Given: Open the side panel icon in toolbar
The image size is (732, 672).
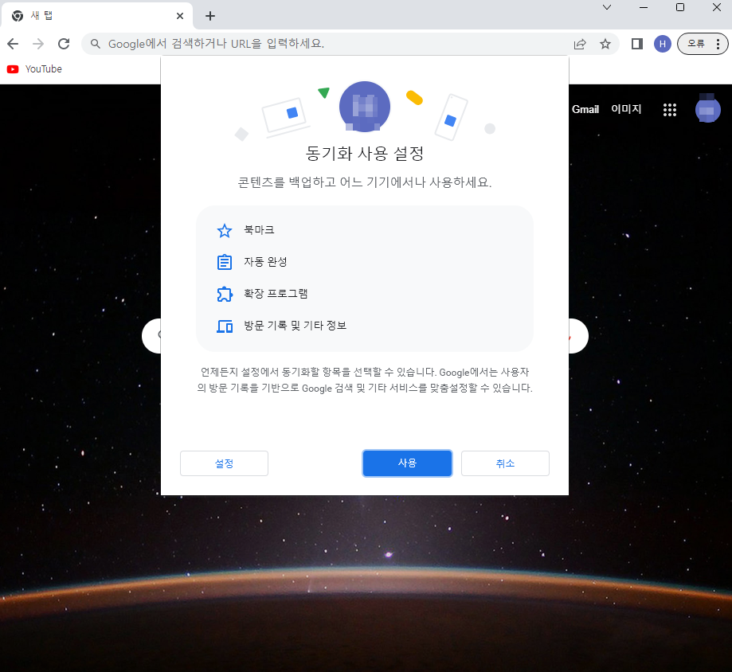Looking at the screenshot, I should click(x=636, y=44).
